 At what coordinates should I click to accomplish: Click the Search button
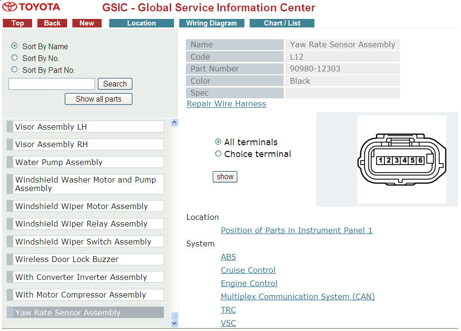(x=115, y=84)
